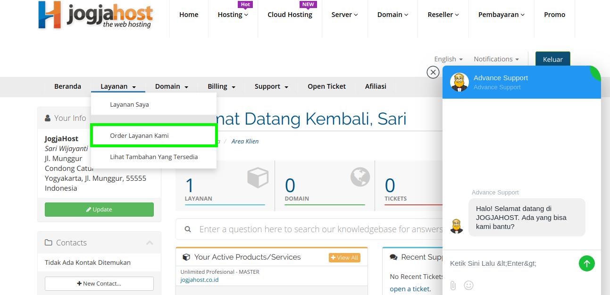Click the orange View All button
The height and width of the screenshot is (295, 610).
(x=344, y=257)
